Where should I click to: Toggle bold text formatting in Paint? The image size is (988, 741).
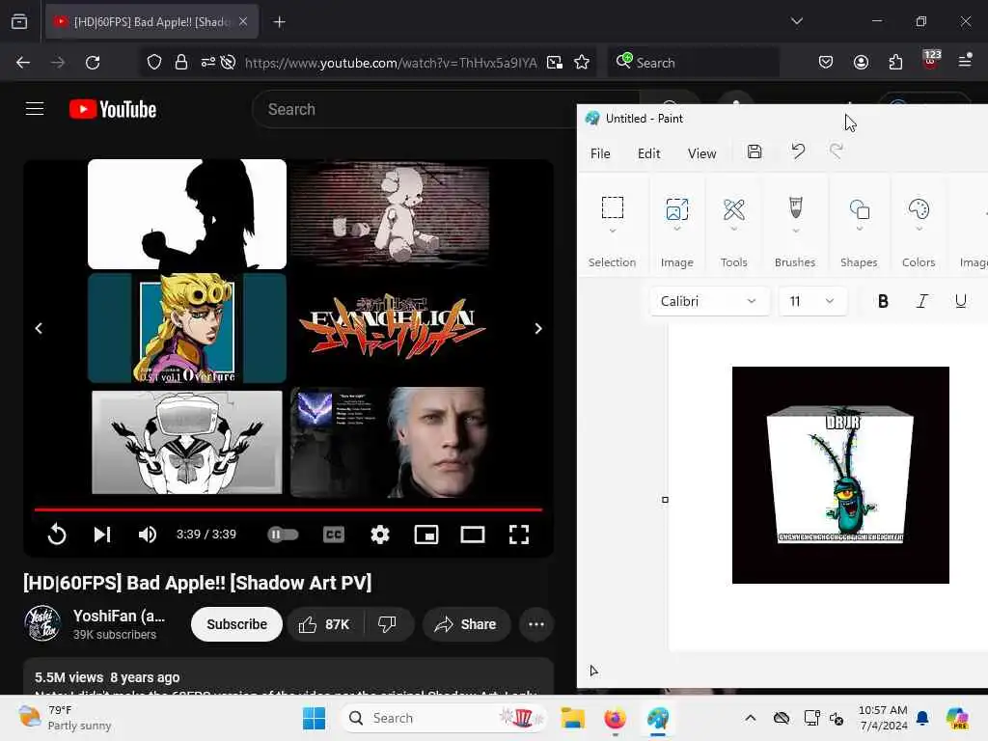point(883,301)
